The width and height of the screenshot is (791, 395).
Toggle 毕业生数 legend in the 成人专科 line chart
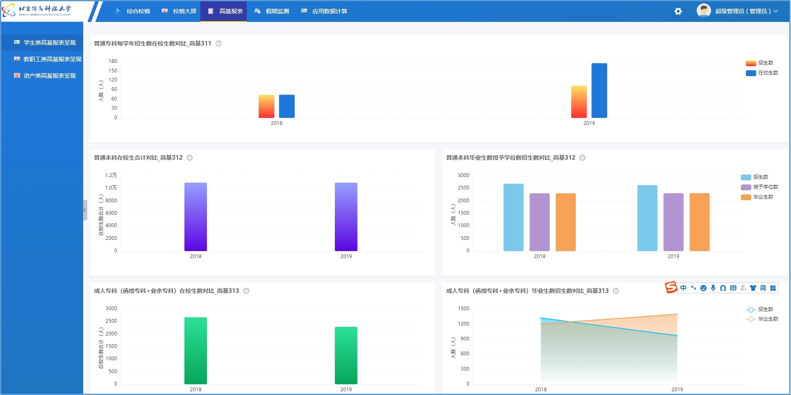coord(762,319)
